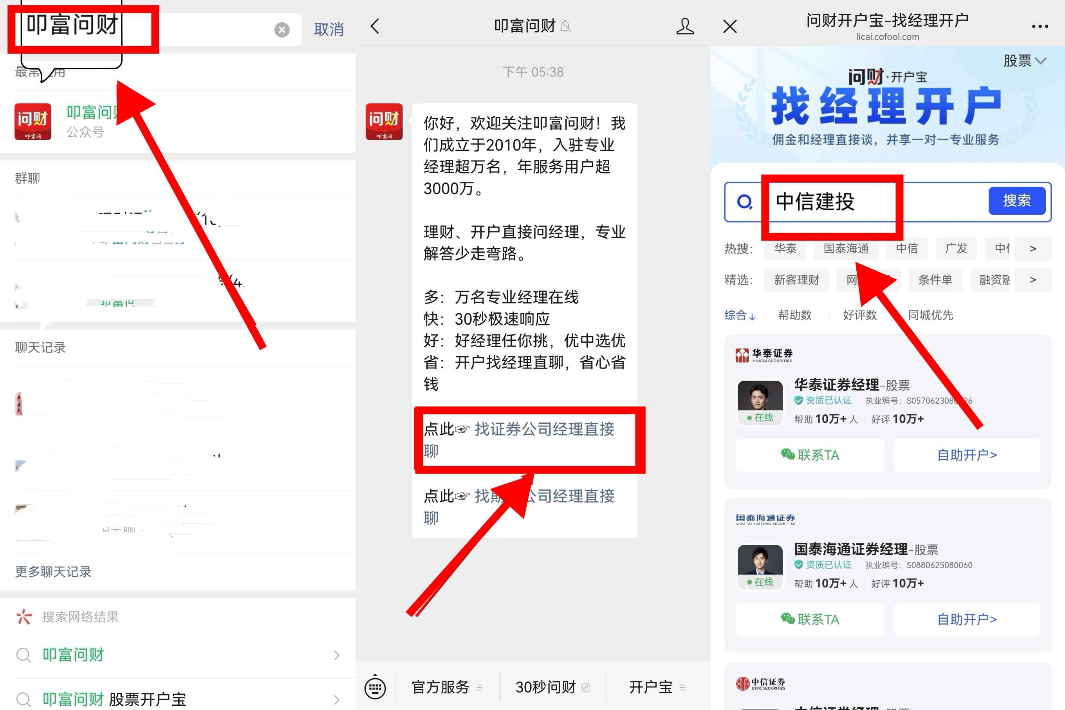Sort results by 帮助数
This screenshot has height=710, width=1065.
click(794, 315)
